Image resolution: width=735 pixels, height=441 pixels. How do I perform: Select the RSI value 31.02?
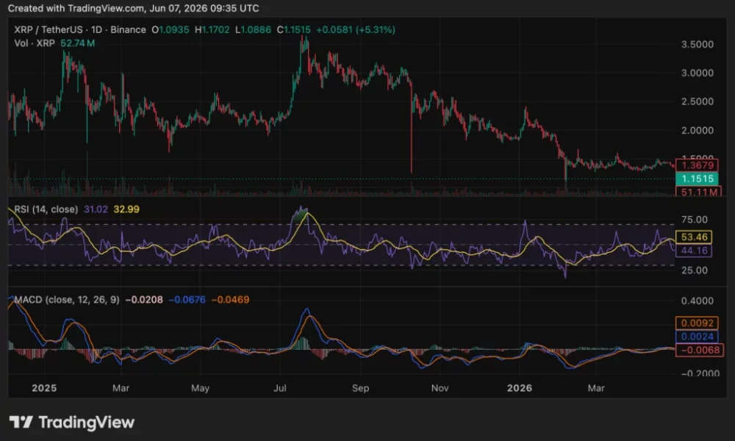click(x=96, y=209)
